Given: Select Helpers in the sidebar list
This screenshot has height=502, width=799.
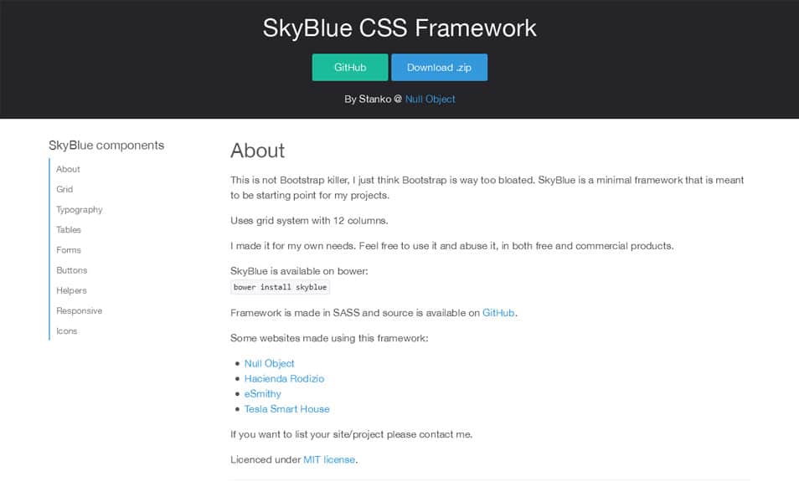Looking at the screenshot, I should pyautogui.click(x=71, y=290).
